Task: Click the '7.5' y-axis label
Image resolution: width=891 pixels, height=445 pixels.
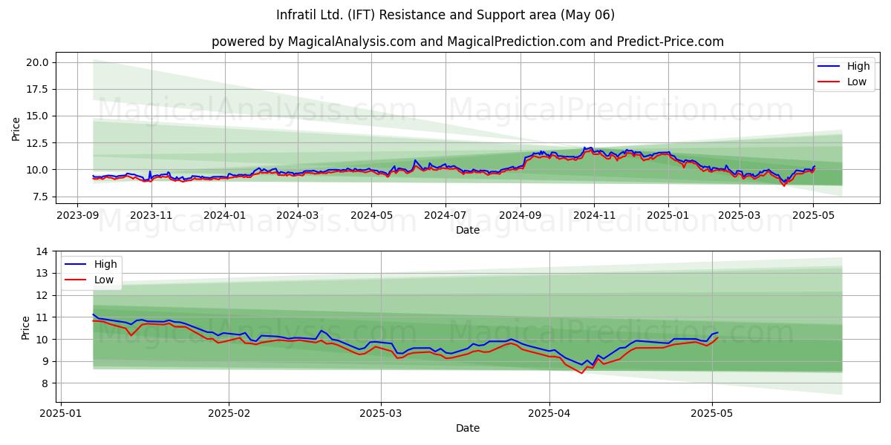Action: (x=42, y=197)
